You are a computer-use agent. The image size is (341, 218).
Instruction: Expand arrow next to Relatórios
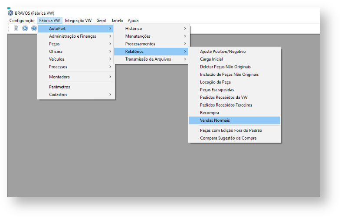tap(185, 51)
